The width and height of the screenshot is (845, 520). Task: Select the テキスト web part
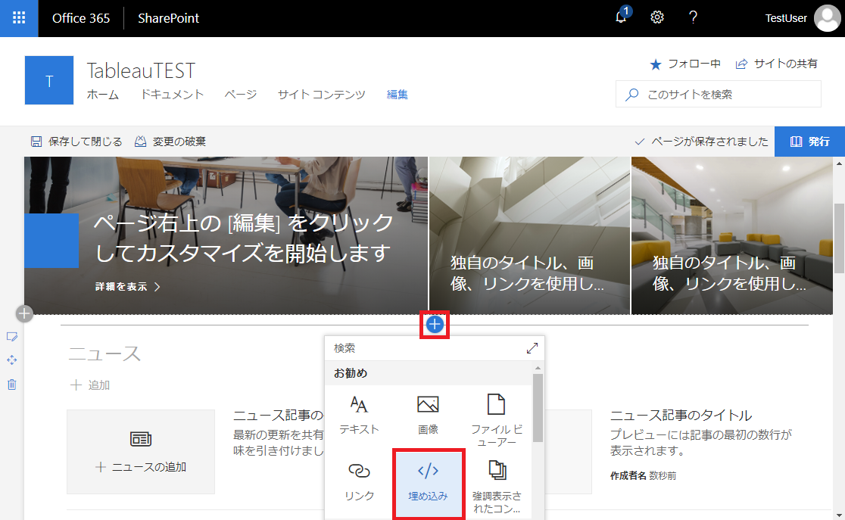pyautogui.click(x=359, y=416)
